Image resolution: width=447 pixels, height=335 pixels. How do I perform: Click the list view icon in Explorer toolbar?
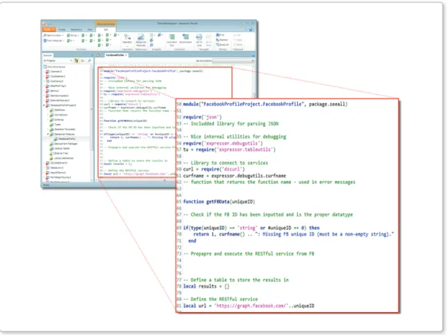(x=83, y=60)
